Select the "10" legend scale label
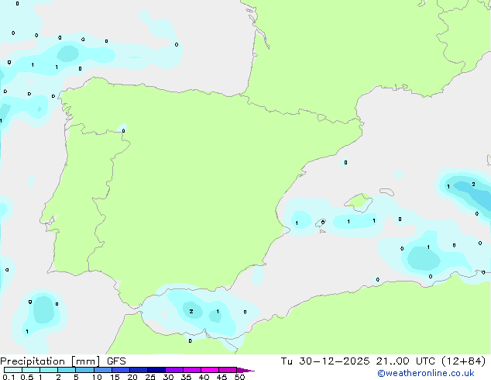The height and width of the screenshot is (380, 491). click(97, 377)
